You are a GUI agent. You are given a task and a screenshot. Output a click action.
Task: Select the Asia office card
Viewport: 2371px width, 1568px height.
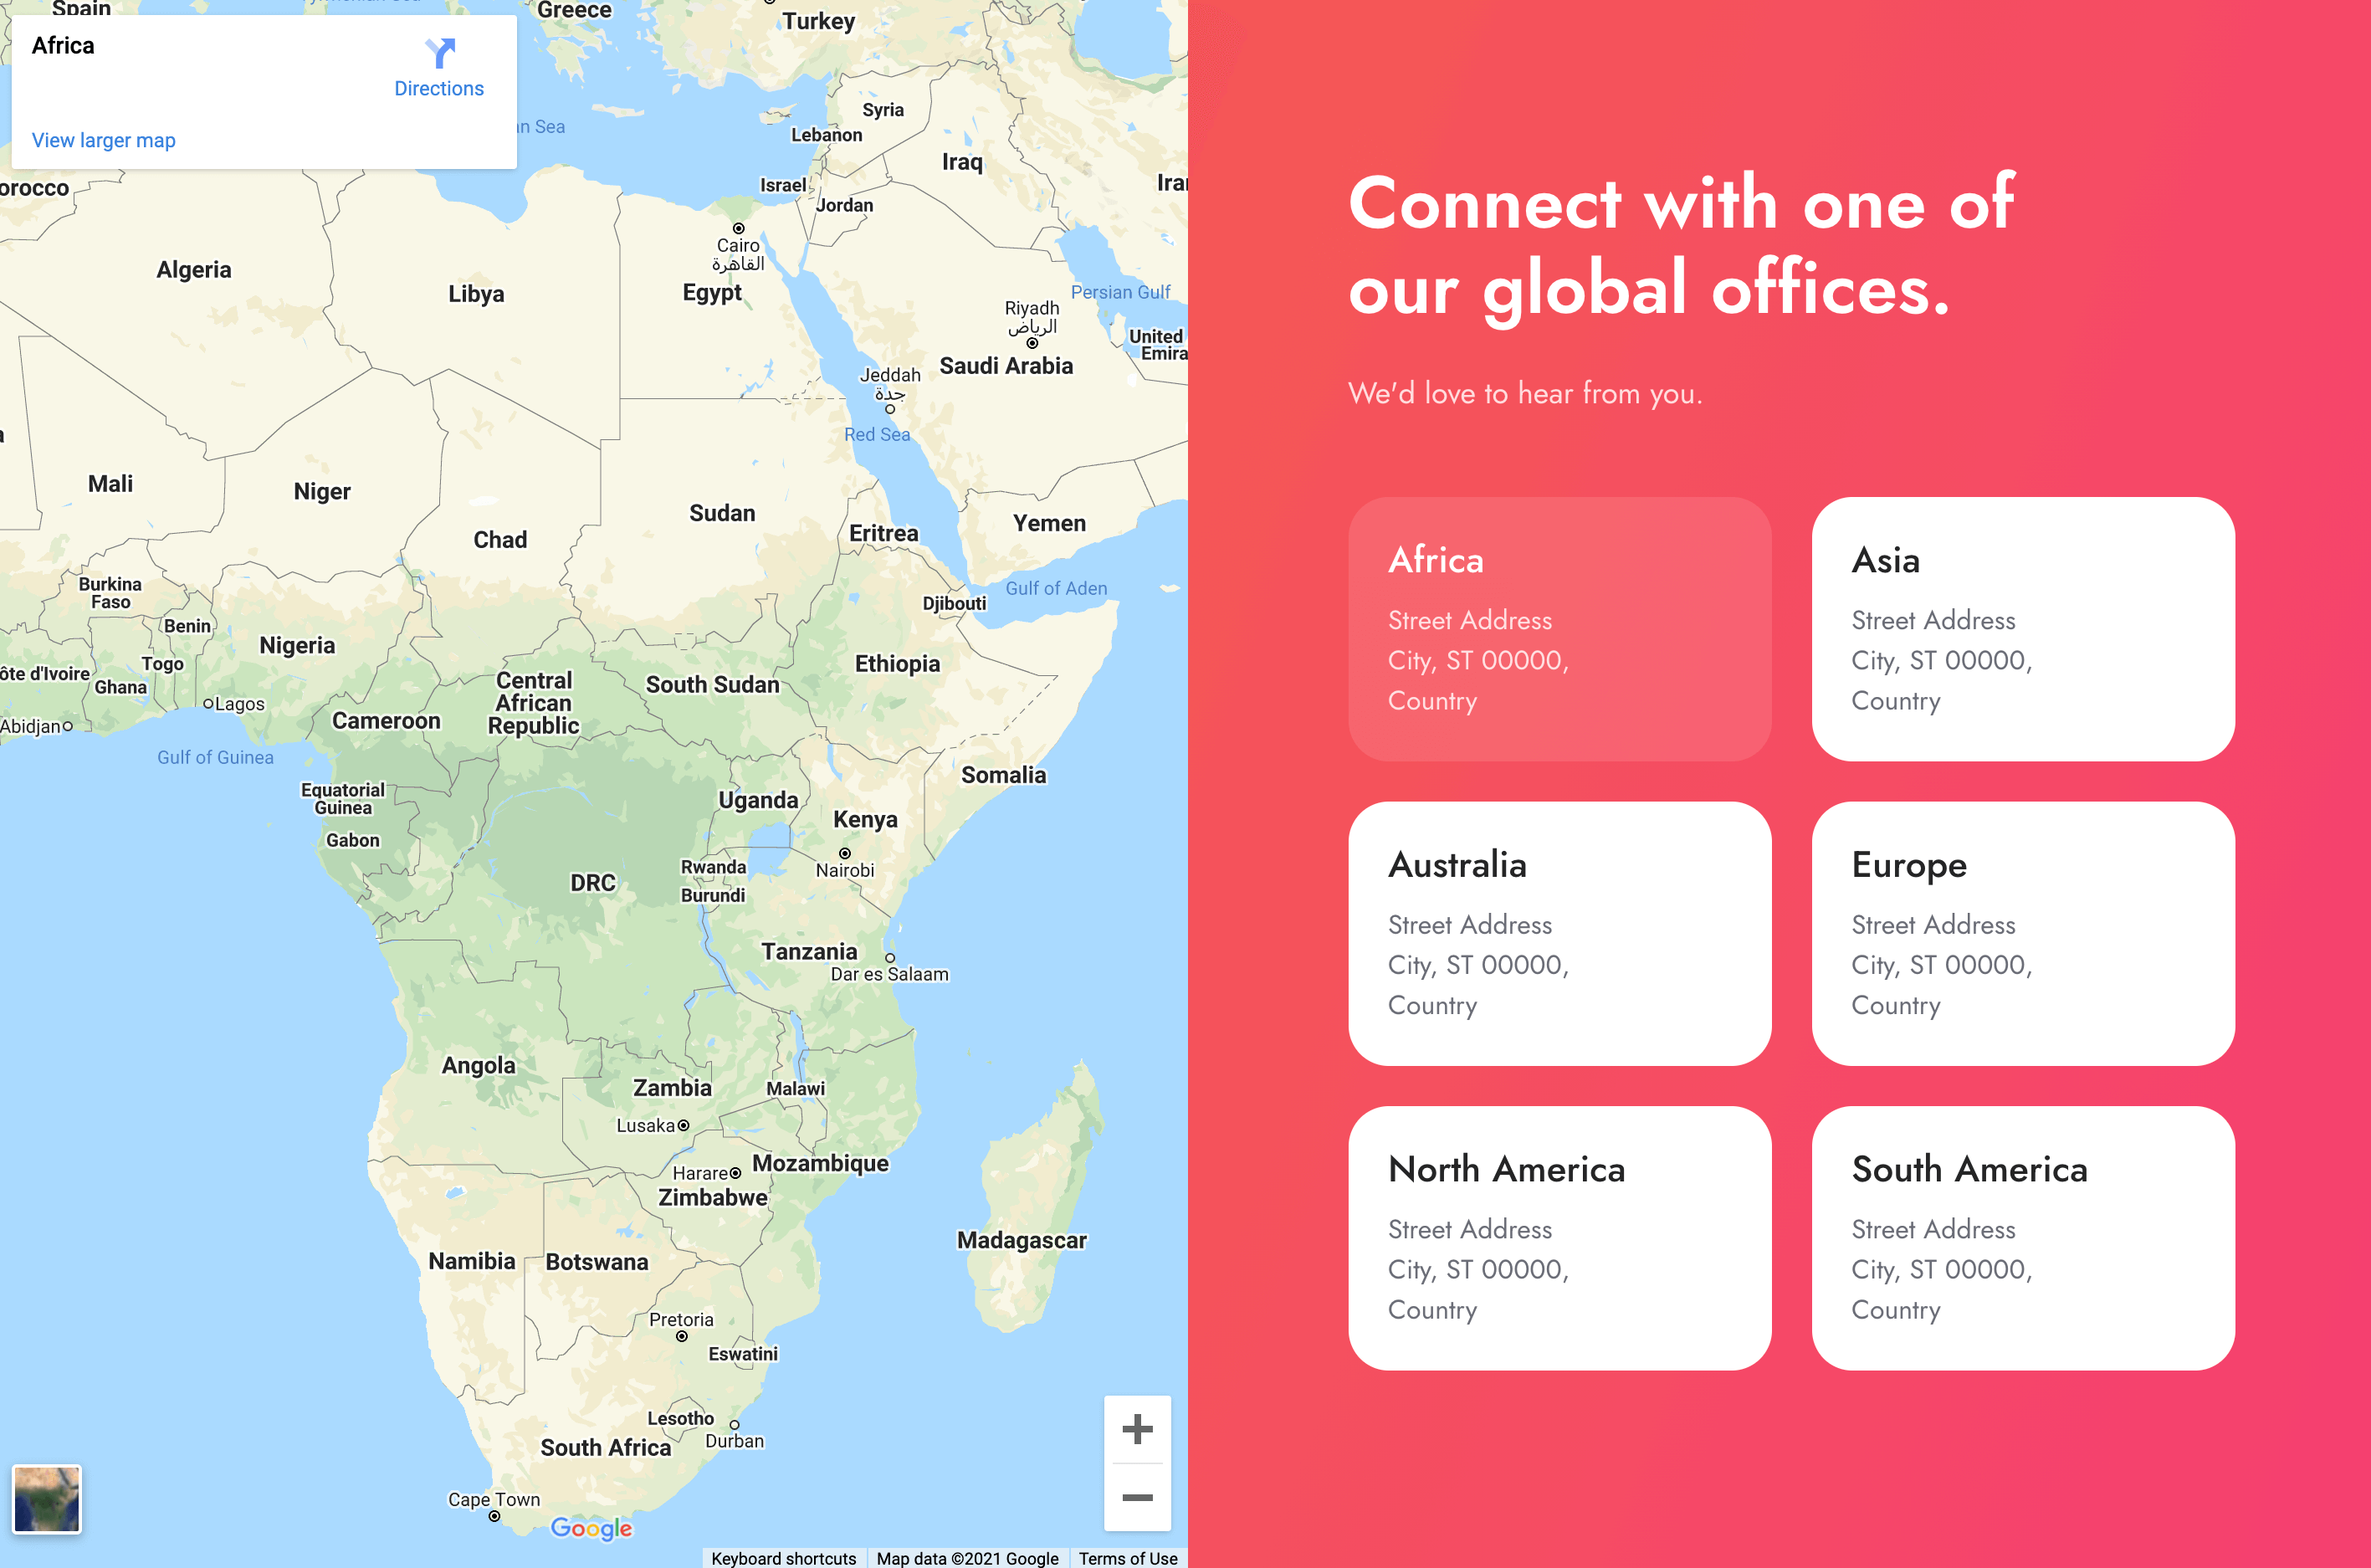(2022, 632)
